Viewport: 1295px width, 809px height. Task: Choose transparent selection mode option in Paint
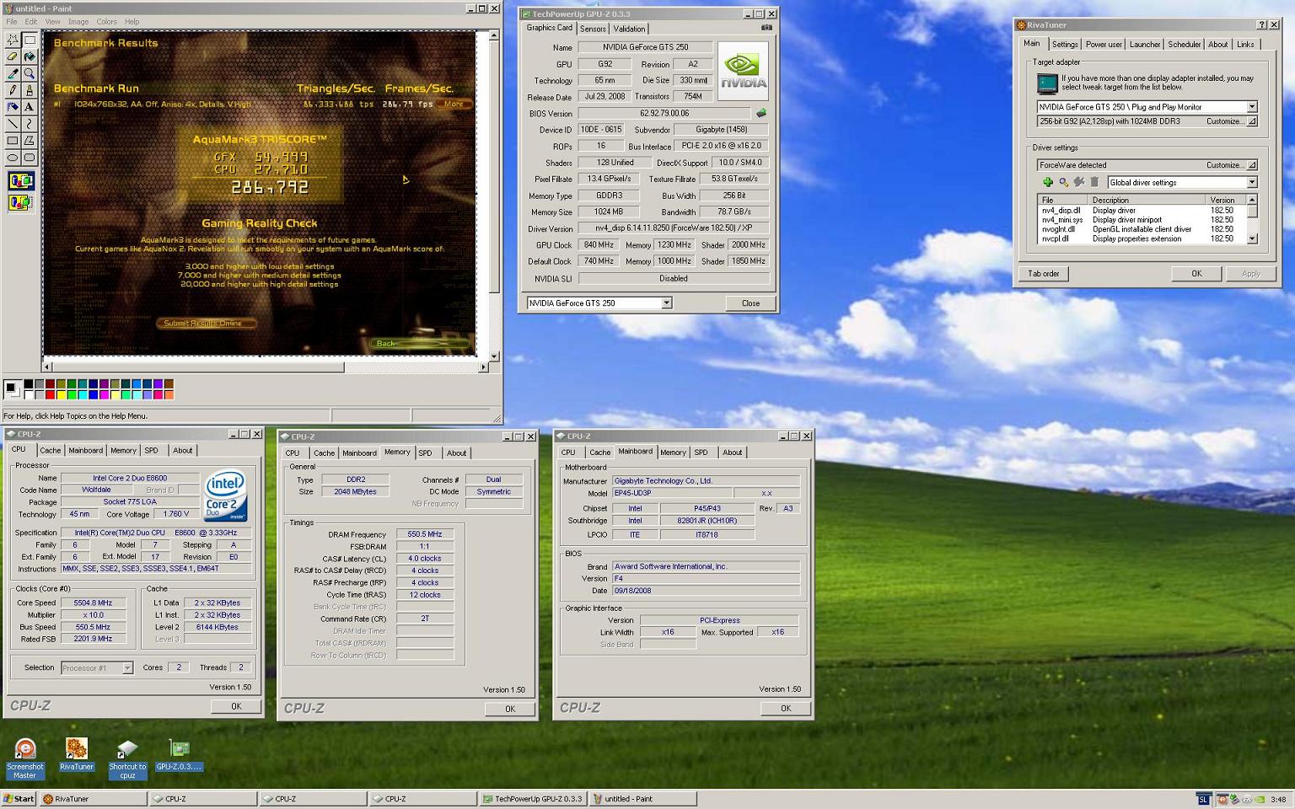click(21, 202)
